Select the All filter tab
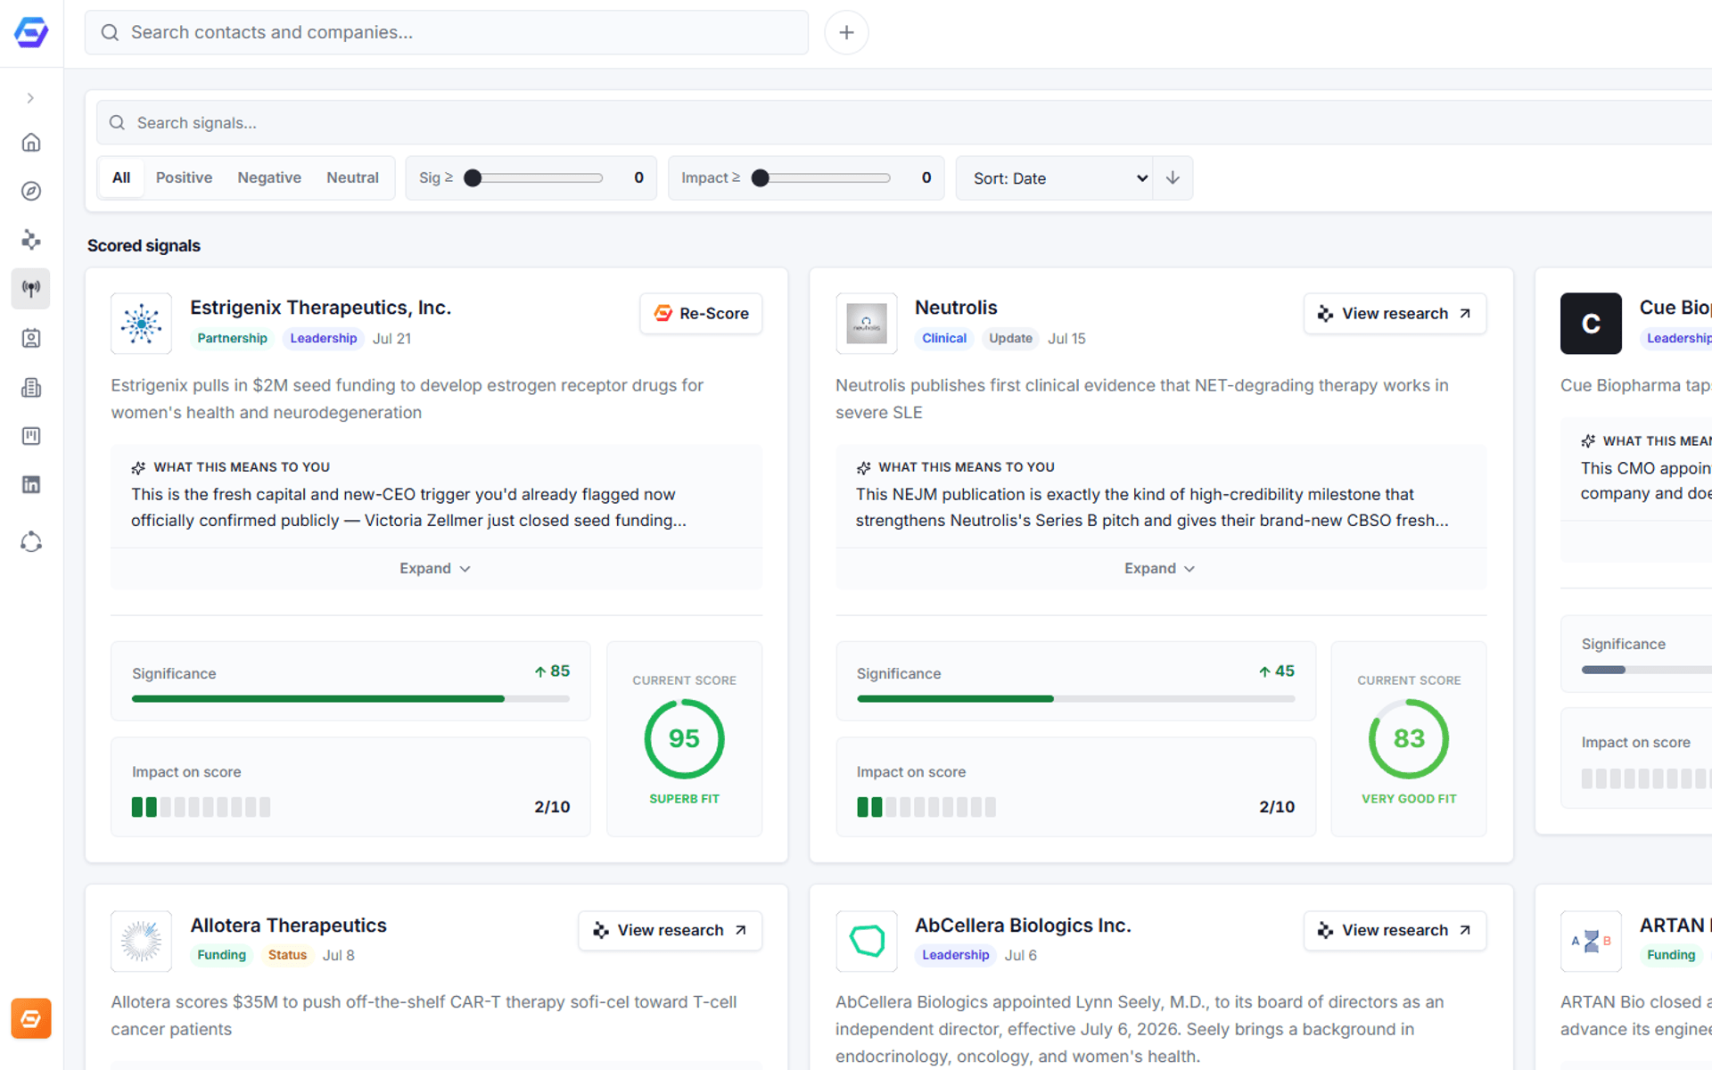The width and height of the screenshot is (1712, 1070). coord(121,177)
